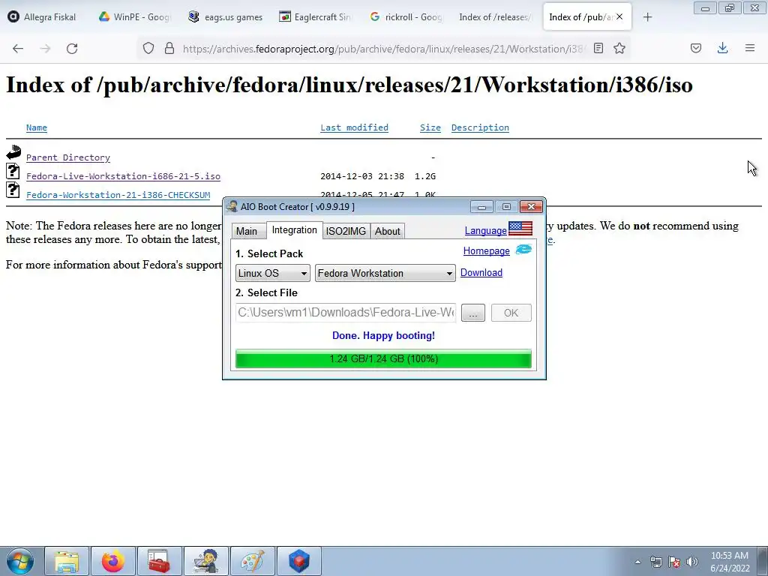Screen dimensions: 768x576
Task: Click the file icon beside Fedora-Workstation CHECKSUM
Action: [13, 190]
